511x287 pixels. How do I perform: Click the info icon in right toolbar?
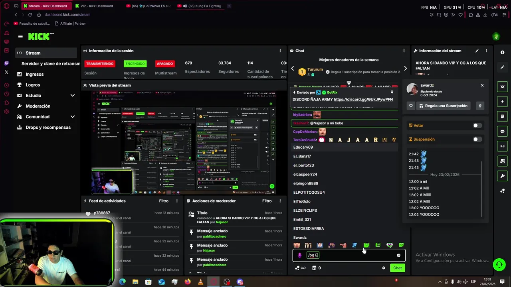pyautogui.click(x=502, y=53)
